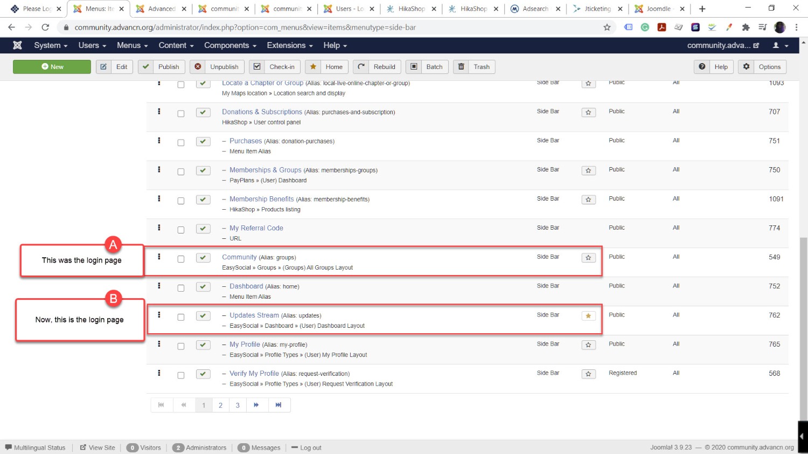Viewport: 808px width, 454px height.
Task: Click the green New button
Action: point(52,67)
